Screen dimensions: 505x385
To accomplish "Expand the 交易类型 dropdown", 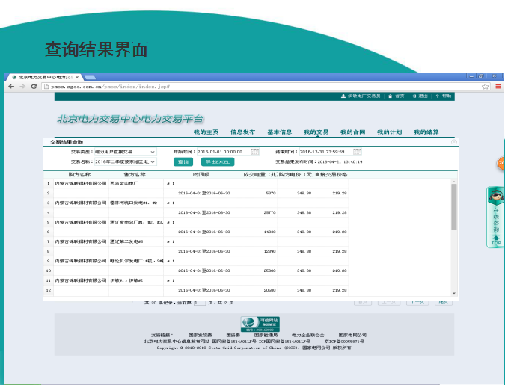I will 153,152.
